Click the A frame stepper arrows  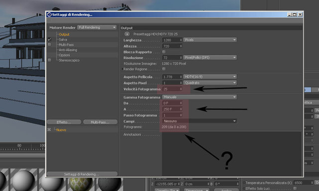tap(180, 109)
